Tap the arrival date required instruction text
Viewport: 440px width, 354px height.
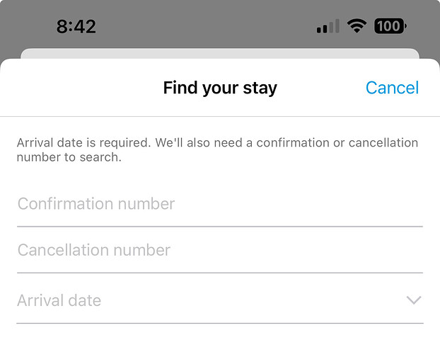(217, 150)
